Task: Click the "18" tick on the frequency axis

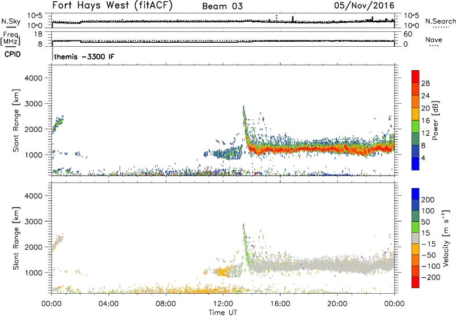Action: pos(38,34)
